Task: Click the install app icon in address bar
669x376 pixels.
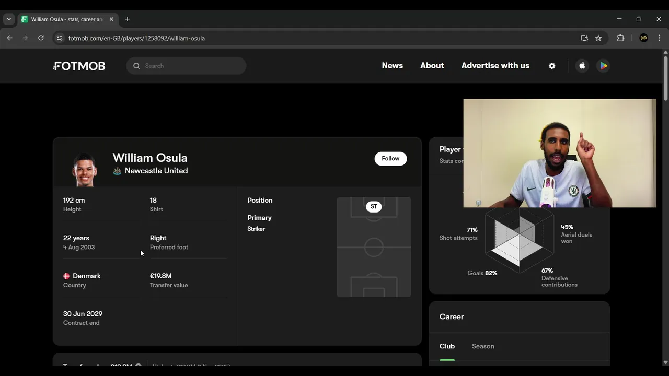Action: tap(584, 38)
